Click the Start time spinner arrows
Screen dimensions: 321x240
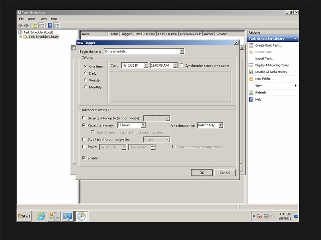click(175, 65)
